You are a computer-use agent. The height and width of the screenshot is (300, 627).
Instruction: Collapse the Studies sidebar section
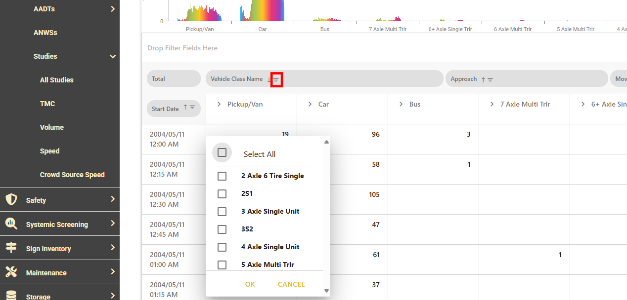pyautogui.click(x=113, y=56)
